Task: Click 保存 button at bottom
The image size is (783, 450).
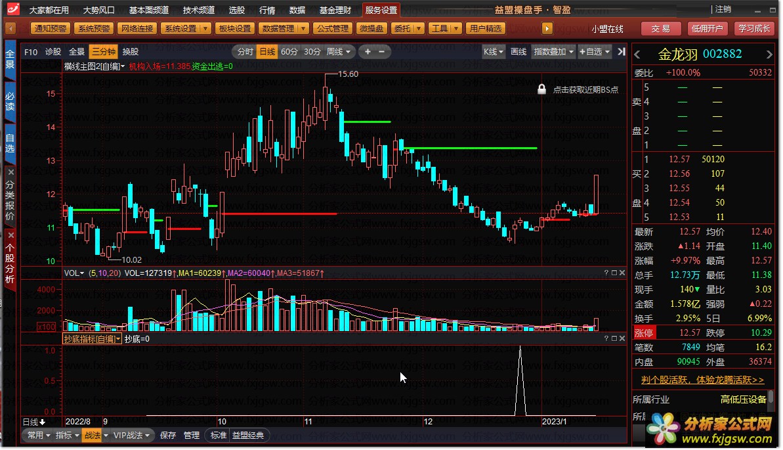Action: tap(168, 435)
